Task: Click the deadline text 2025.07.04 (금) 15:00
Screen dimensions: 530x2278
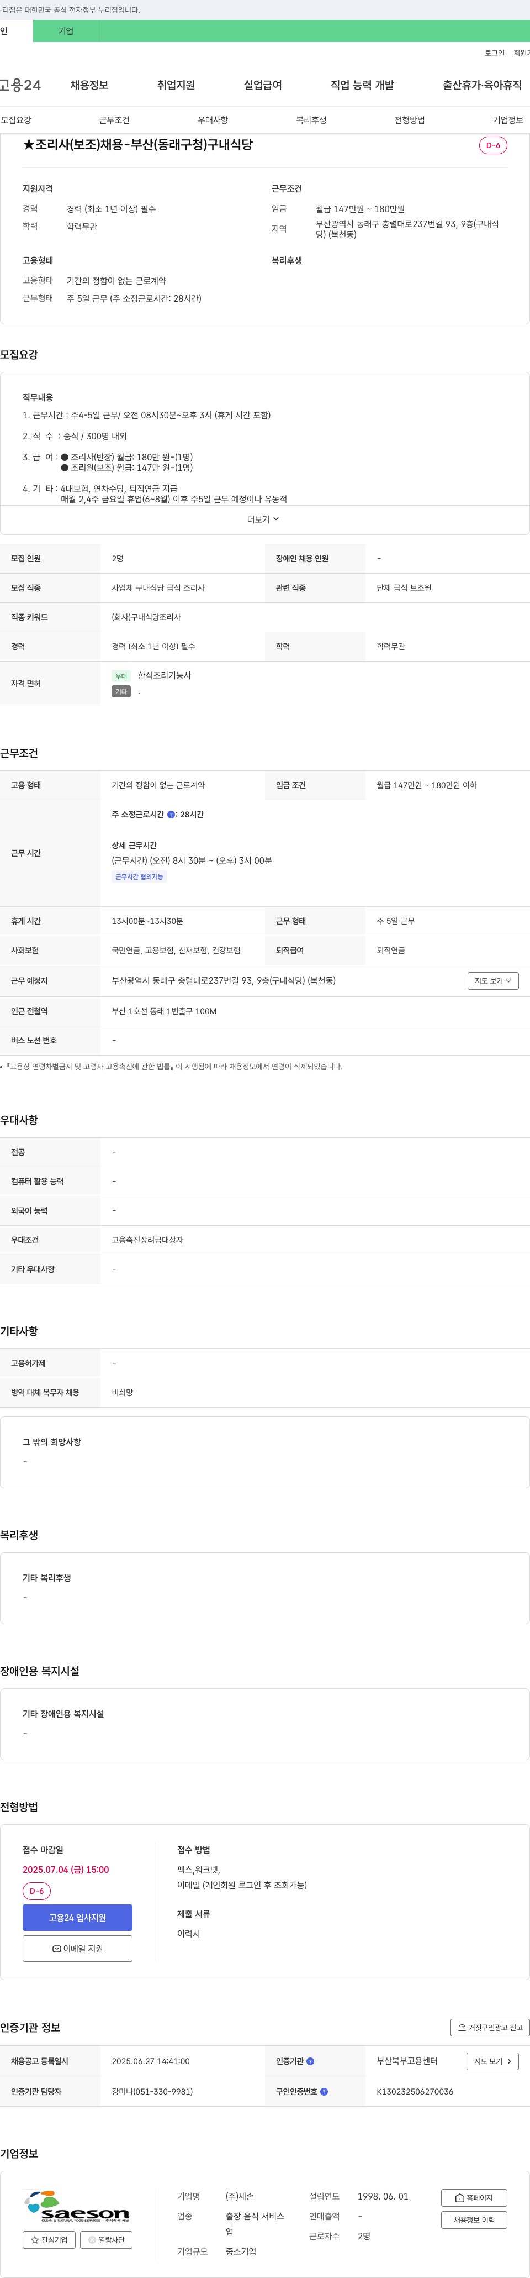Action: (x=66, y=1870)
